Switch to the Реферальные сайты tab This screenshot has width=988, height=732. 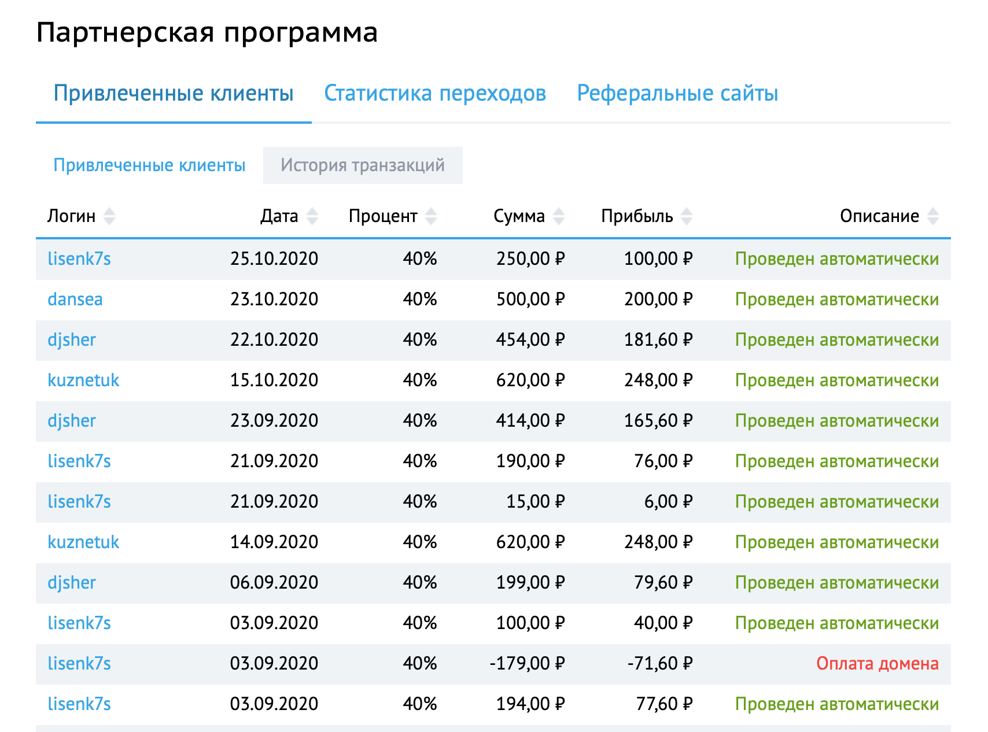pos(677,93)
